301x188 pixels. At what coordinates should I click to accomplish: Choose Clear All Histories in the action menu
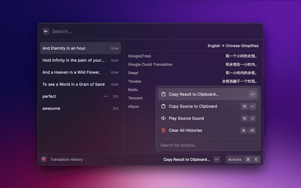coord(185,131)
